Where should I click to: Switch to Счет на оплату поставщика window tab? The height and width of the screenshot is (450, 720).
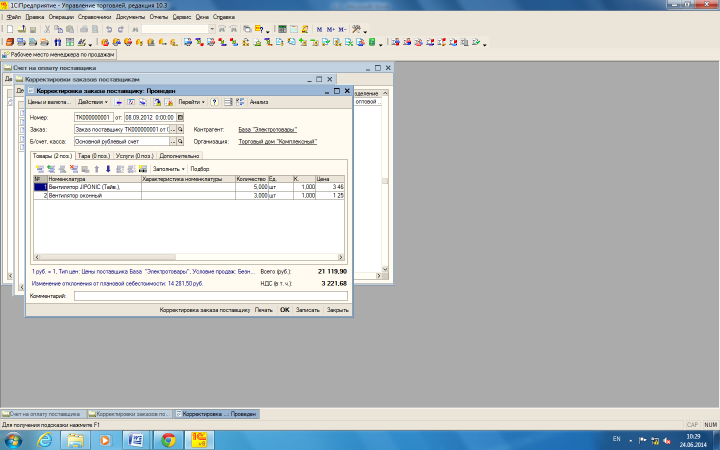click(44, 414)
